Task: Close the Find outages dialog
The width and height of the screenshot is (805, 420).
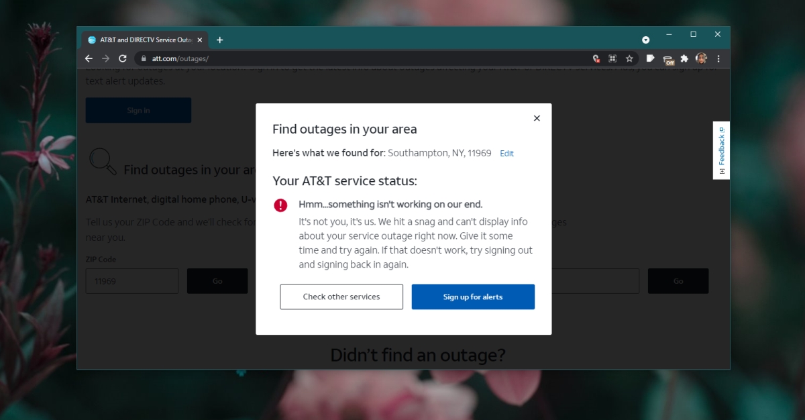Action: (537, 118)
